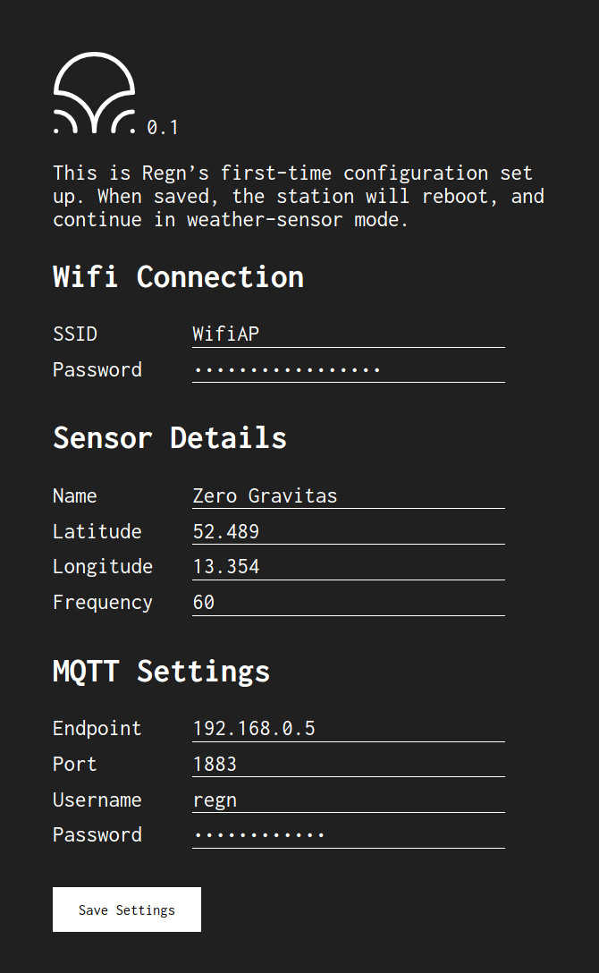Select the sensor Name field
This screenshot has height=973, width=599.
[x=349, y=495]
